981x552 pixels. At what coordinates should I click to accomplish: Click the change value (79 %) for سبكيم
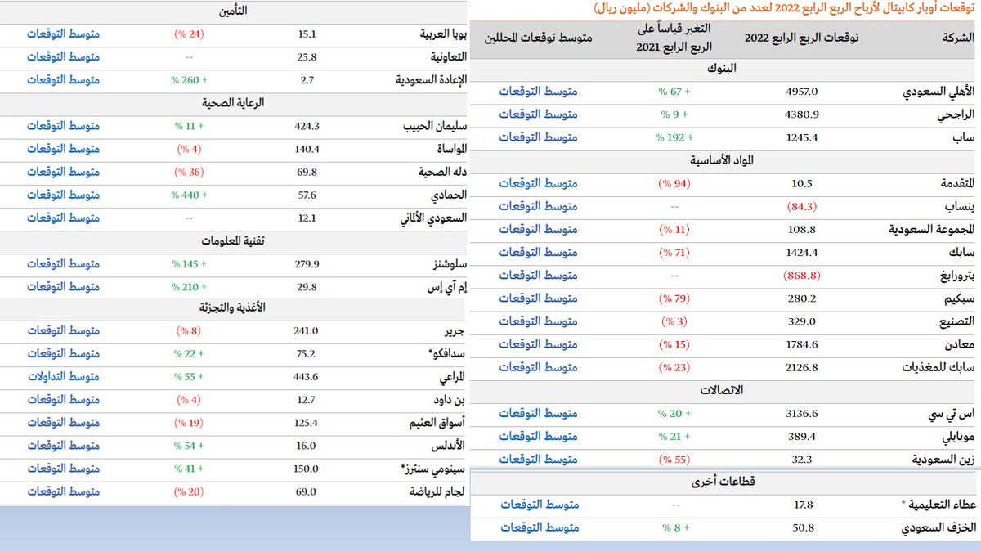point(675,298)
